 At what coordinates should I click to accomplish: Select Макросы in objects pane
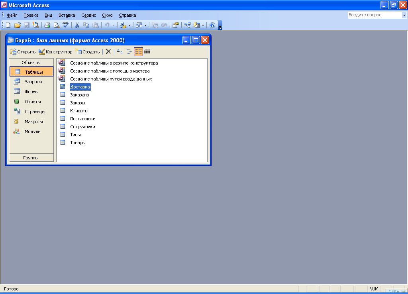pyautogui.click(x=31, y=122)
